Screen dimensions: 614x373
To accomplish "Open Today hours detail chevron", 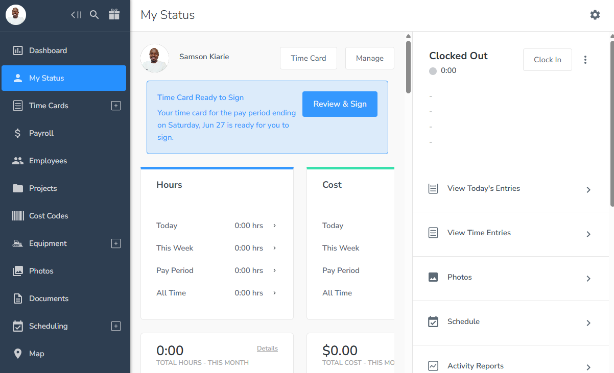I will [x=275, y=226].
